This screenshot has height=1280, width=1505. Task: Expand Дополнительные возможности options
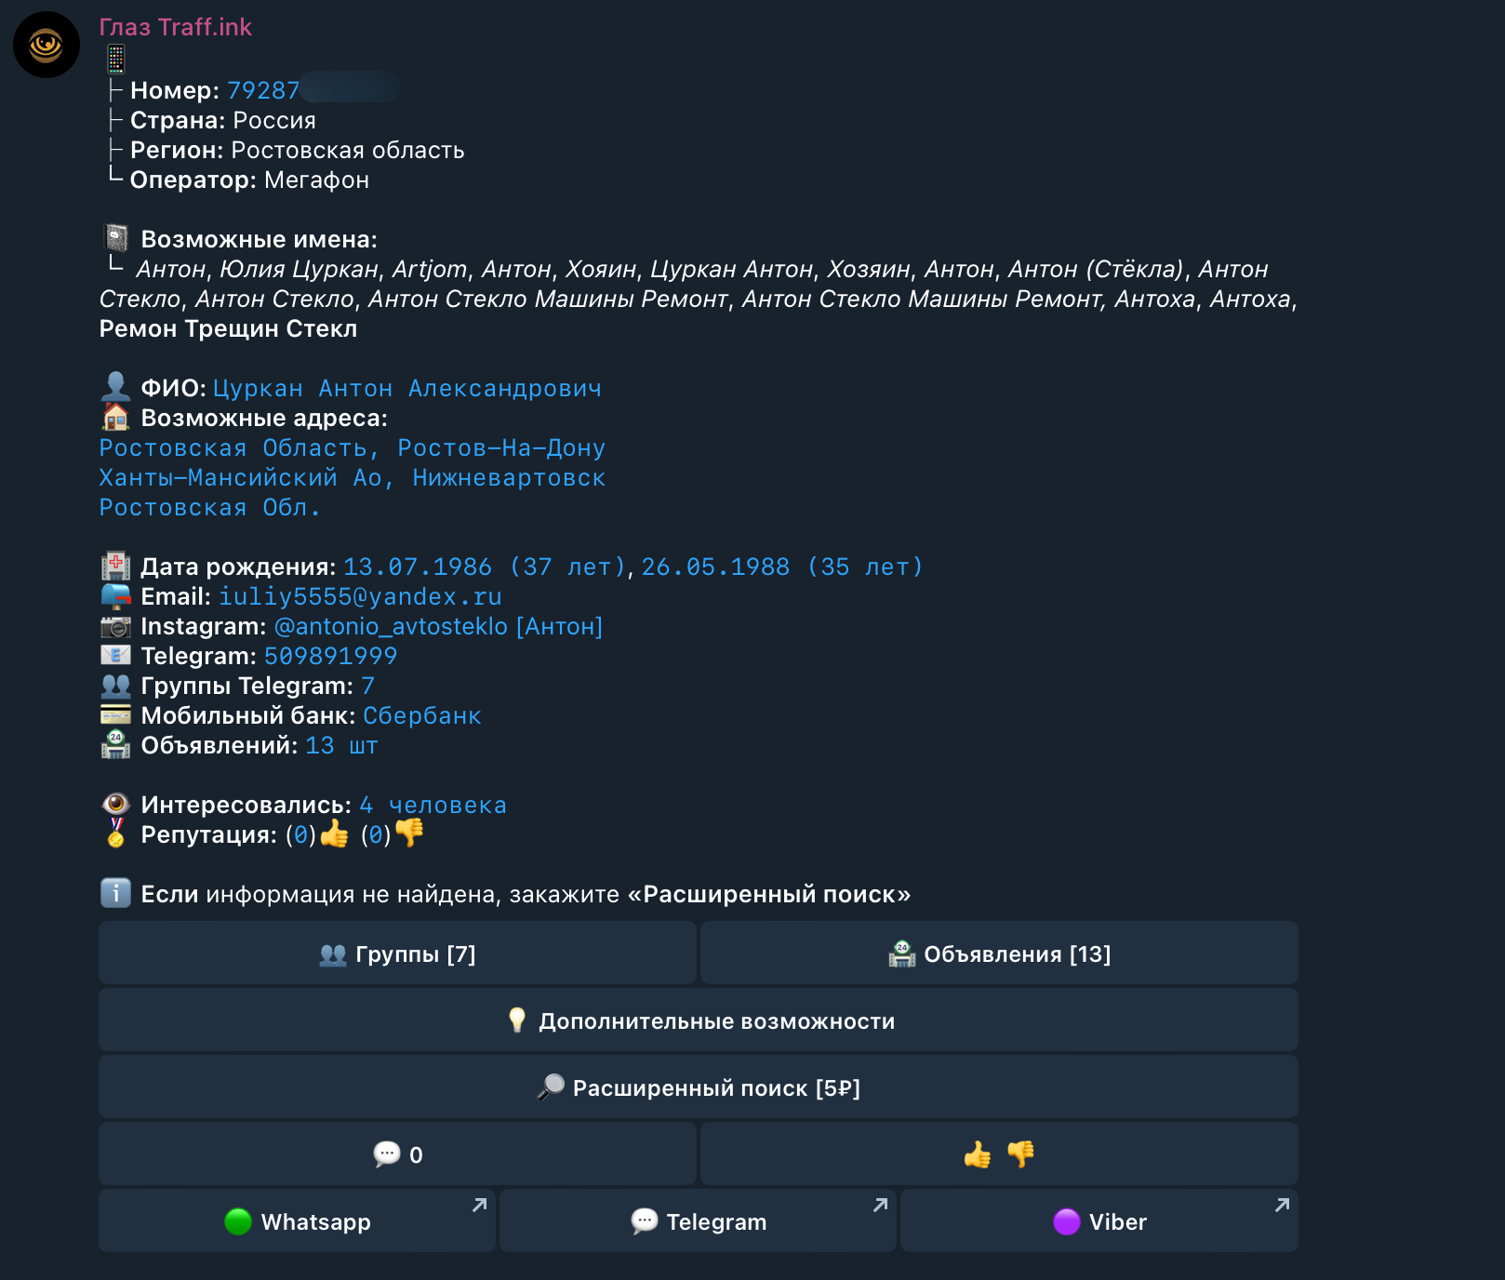tap(699, 1020)
